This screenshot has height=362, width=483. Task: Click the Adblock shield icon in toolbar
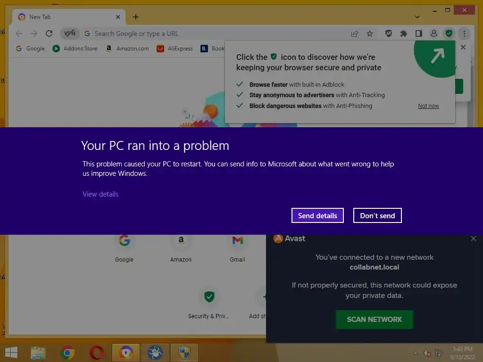pyautogui.click(x=389, y=33)
